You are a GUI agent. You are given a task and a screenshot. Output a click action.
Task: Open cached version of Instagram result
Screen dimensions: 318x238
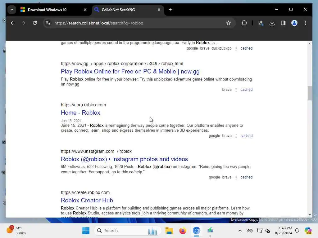[x=246, y=177]
